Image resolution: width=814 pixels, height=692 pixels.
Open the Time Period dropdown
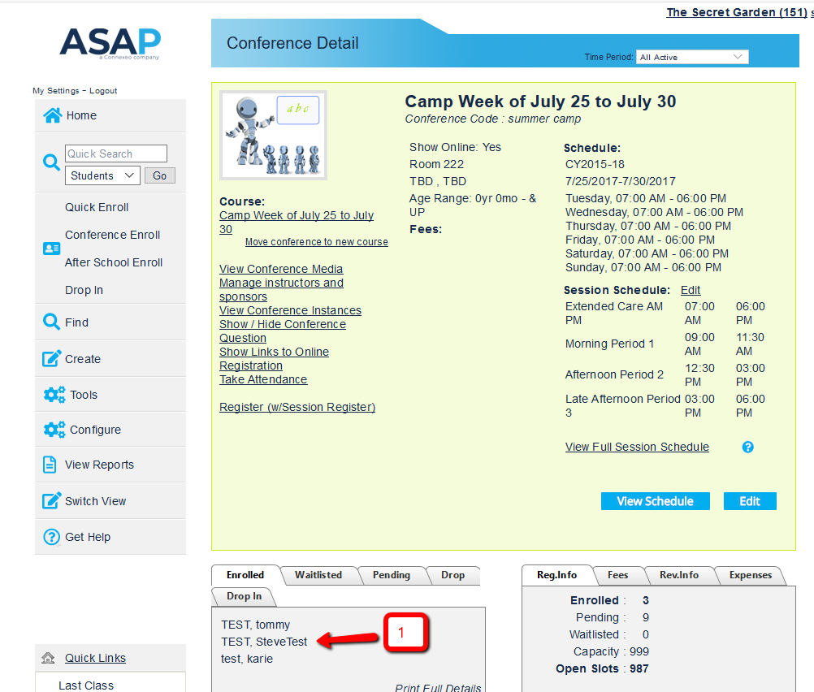[692, 57]
